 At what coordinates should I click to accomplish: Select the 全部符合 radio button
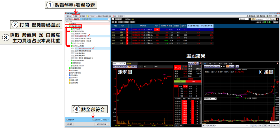tap(93, 120)
